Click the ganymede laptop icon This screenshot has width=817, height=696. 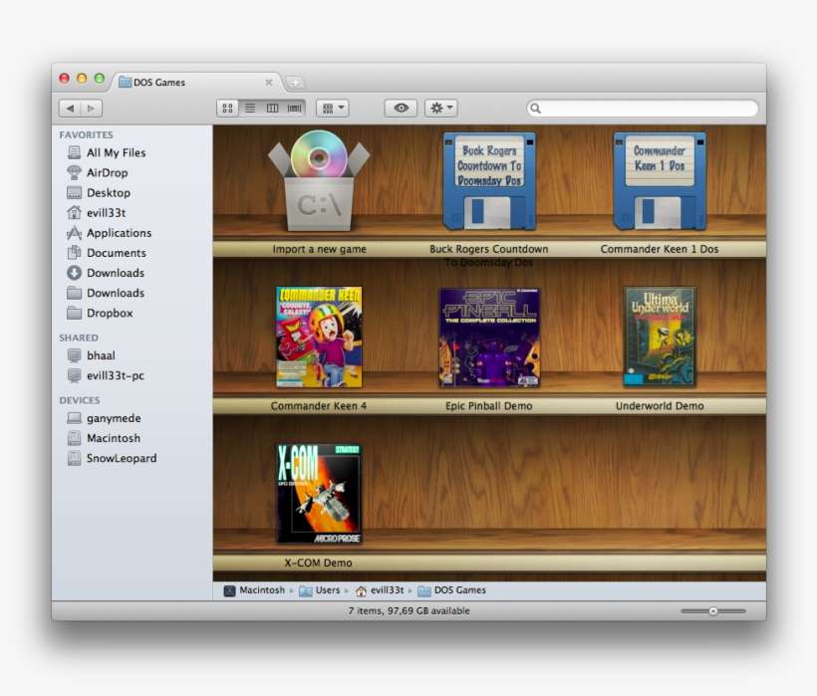pos(74,418)
